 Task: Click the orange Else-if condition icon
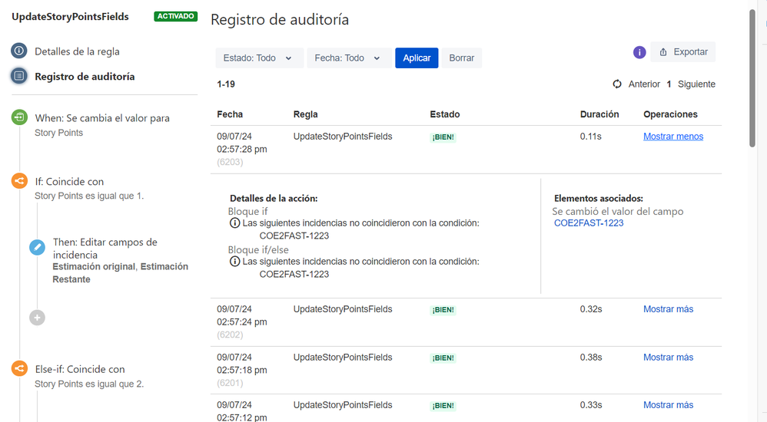(x=19, y=368)
